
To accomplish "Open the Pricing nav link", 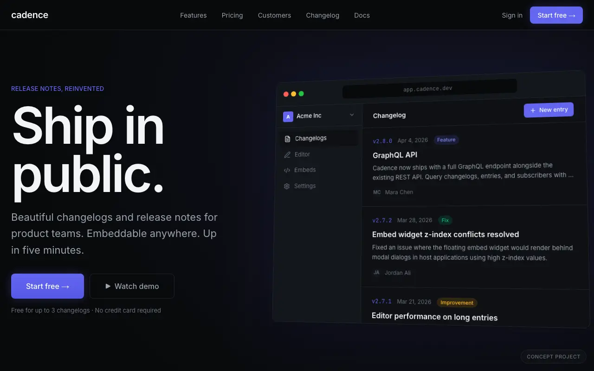I will (x=232, y=15).
